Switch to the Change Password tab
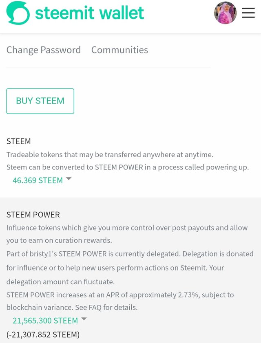Image resolution: width=261 pixels, height=343 pixels. 44,50
